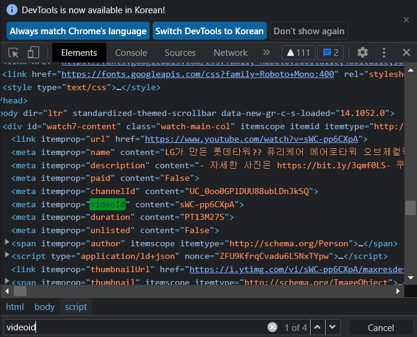
Task: Go to the next search result
Action: 332,327
